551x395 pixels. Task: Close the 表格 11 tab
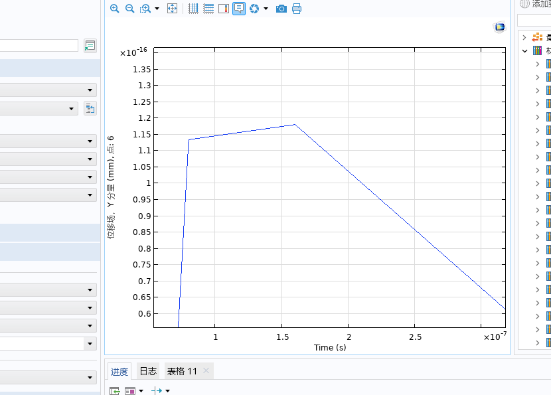point(206,370)
